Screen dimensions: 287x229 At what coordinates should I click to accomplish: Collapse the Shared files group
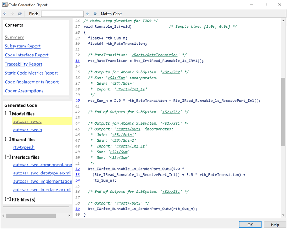pyautogui.click(x=8, y=139)
